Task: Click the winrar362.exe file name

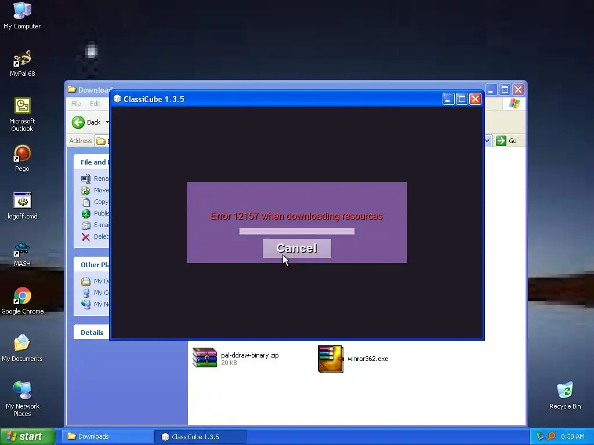Action: click(x=368, y=359)
